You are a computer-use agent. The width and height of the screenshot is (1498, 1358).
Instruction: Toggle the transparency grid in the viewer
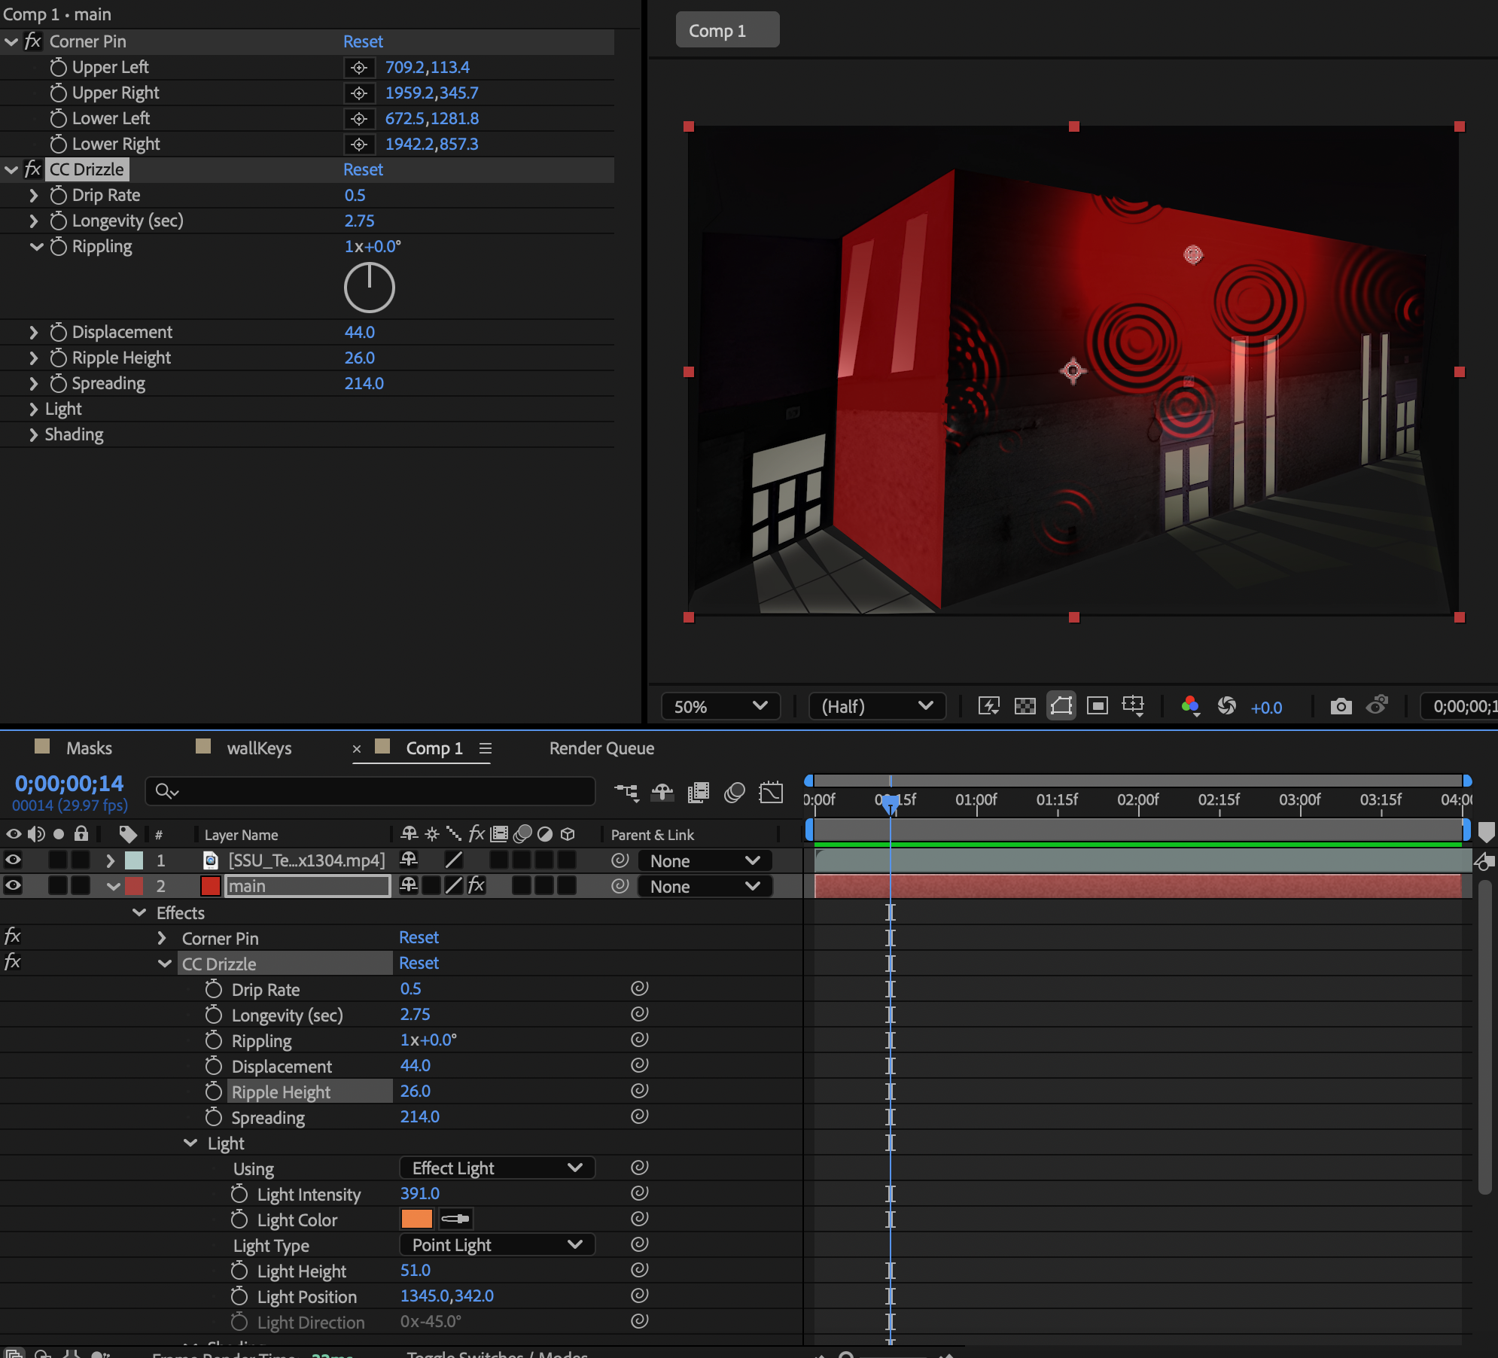[1025, 705]
